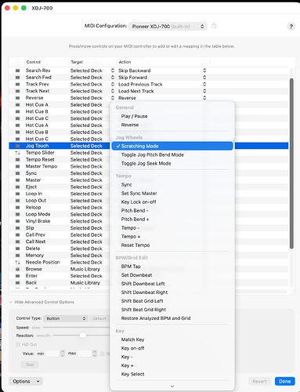Select the checked Scratching Mode item
The image size is (300, 392).
[172, 146]
